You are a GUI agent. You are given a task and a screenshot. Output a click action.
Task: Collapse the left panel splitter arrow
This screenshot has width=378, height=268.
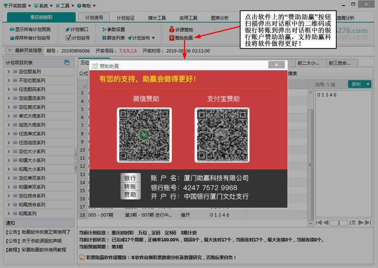75,155
